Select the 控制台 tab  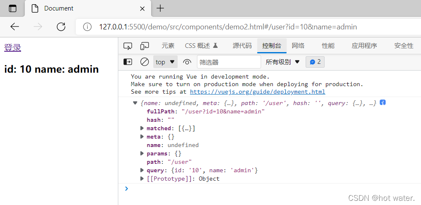272,46
